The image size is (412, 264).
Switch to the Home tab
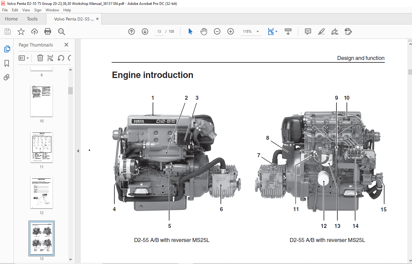click(11, 19)
